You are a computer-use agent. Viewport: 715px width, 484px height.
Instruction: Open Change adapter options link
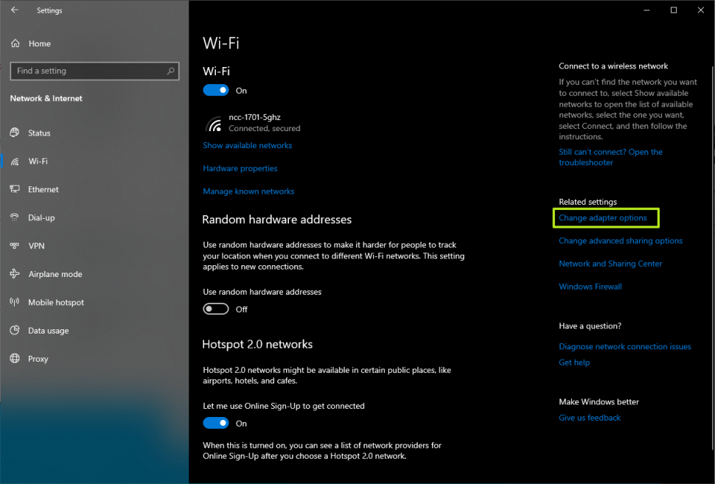coord(602,218)
